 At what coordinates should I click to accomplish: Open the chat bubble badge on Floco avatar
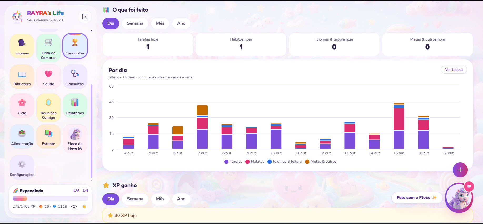469,186
